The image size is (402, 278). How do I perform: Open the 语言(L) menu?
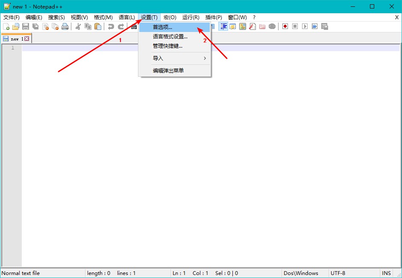tap(126, 17)
